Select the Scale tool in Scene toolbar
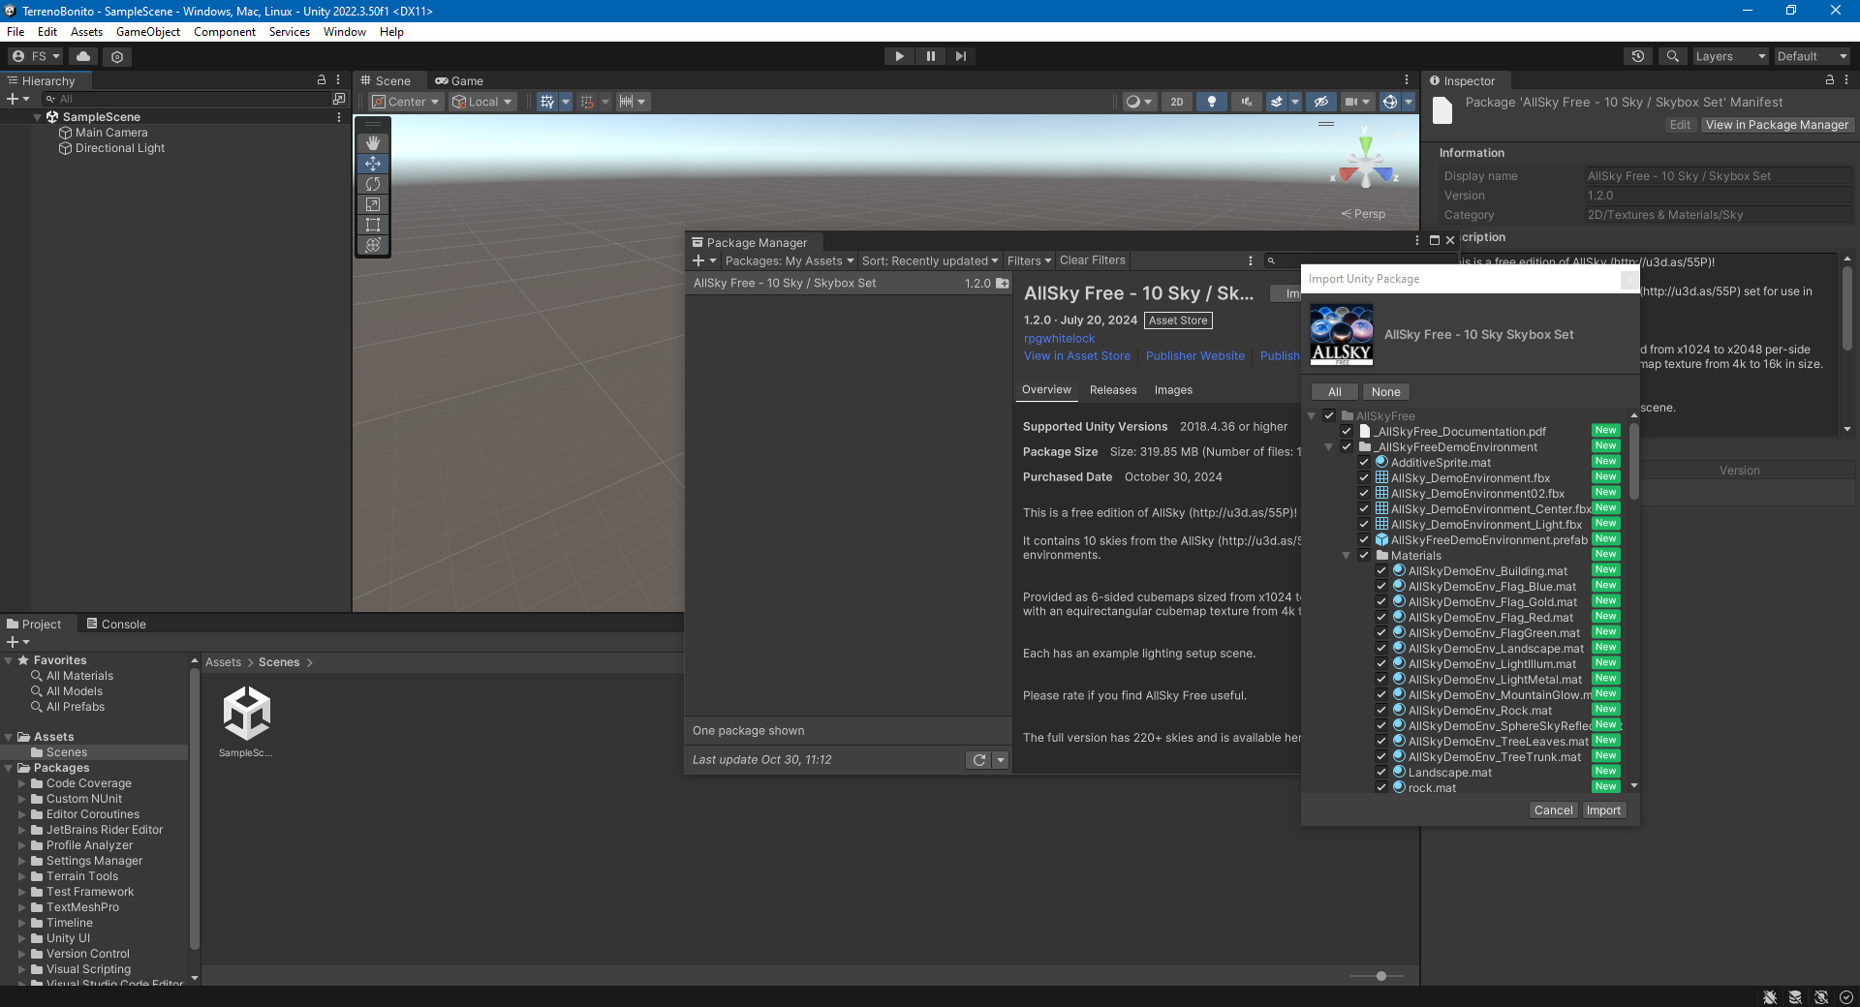The image size is (1860, 1007). point(373,204)
